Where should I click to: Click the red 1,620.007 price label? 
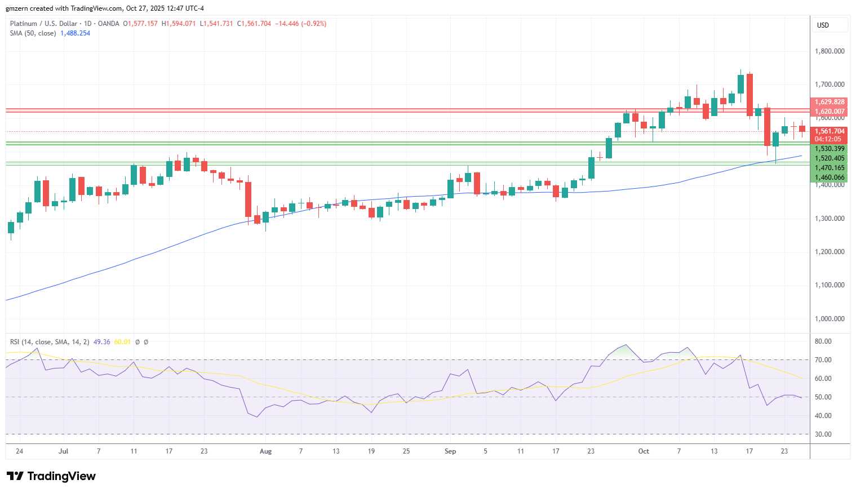coord(830,112)
